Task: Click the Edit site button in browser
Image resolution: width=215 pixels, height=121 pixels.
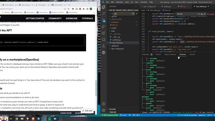Action: tap(87, 111)
